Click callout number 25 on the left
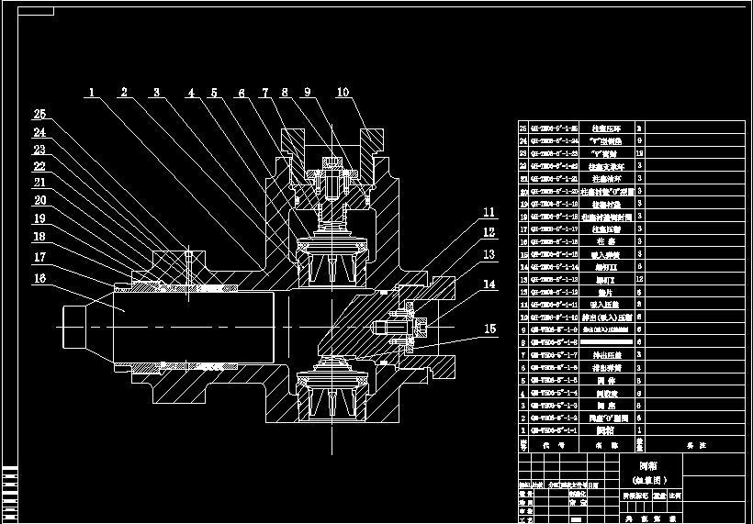The image size is (753, 524). click(x=39, y=115)
